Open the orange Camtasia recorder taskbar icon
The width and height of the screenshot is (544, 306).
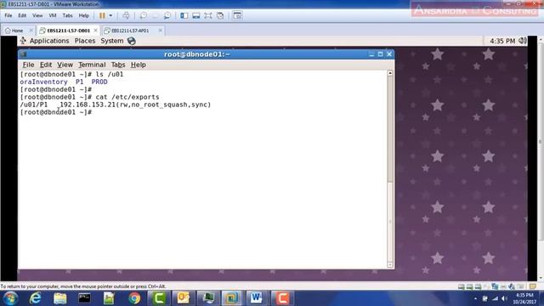point(282,298)
